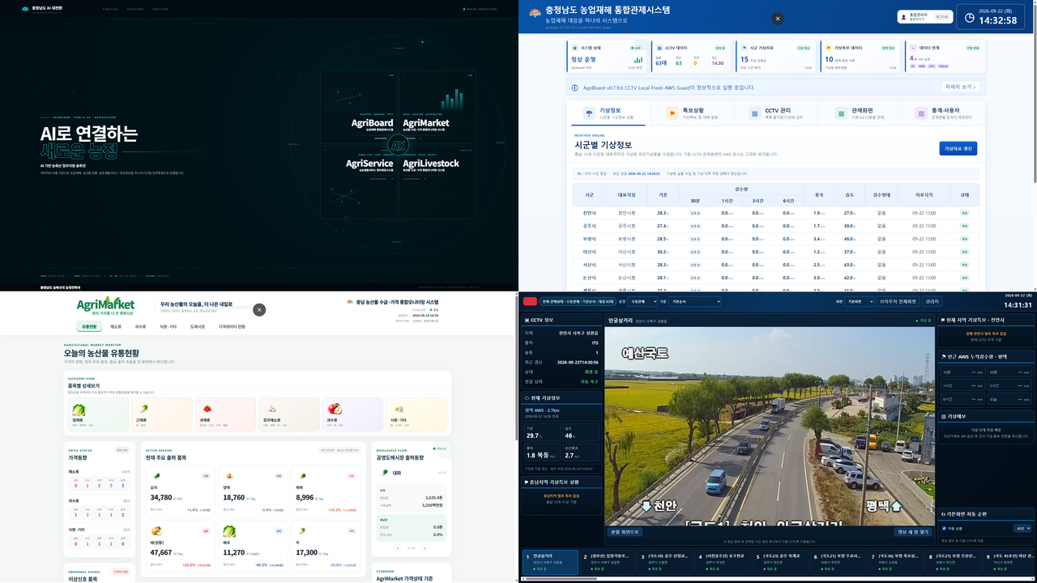Close the overlay on the AgriMarket page header
Viewport: 1037px width, 583px height.
coord(259,309)
